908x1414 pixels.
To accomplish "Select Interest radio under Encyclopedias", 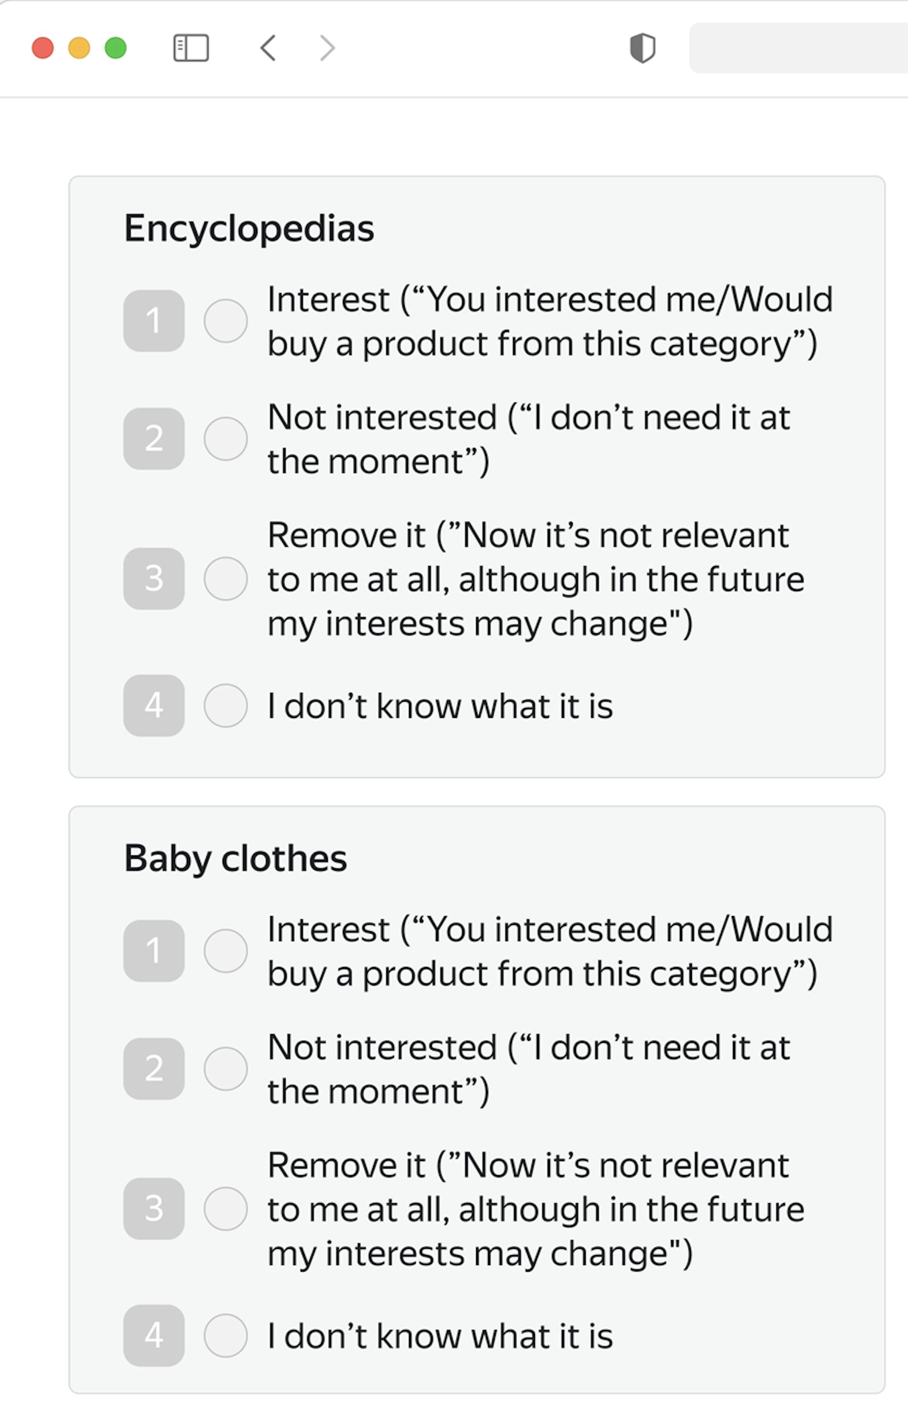I will 225,321.
